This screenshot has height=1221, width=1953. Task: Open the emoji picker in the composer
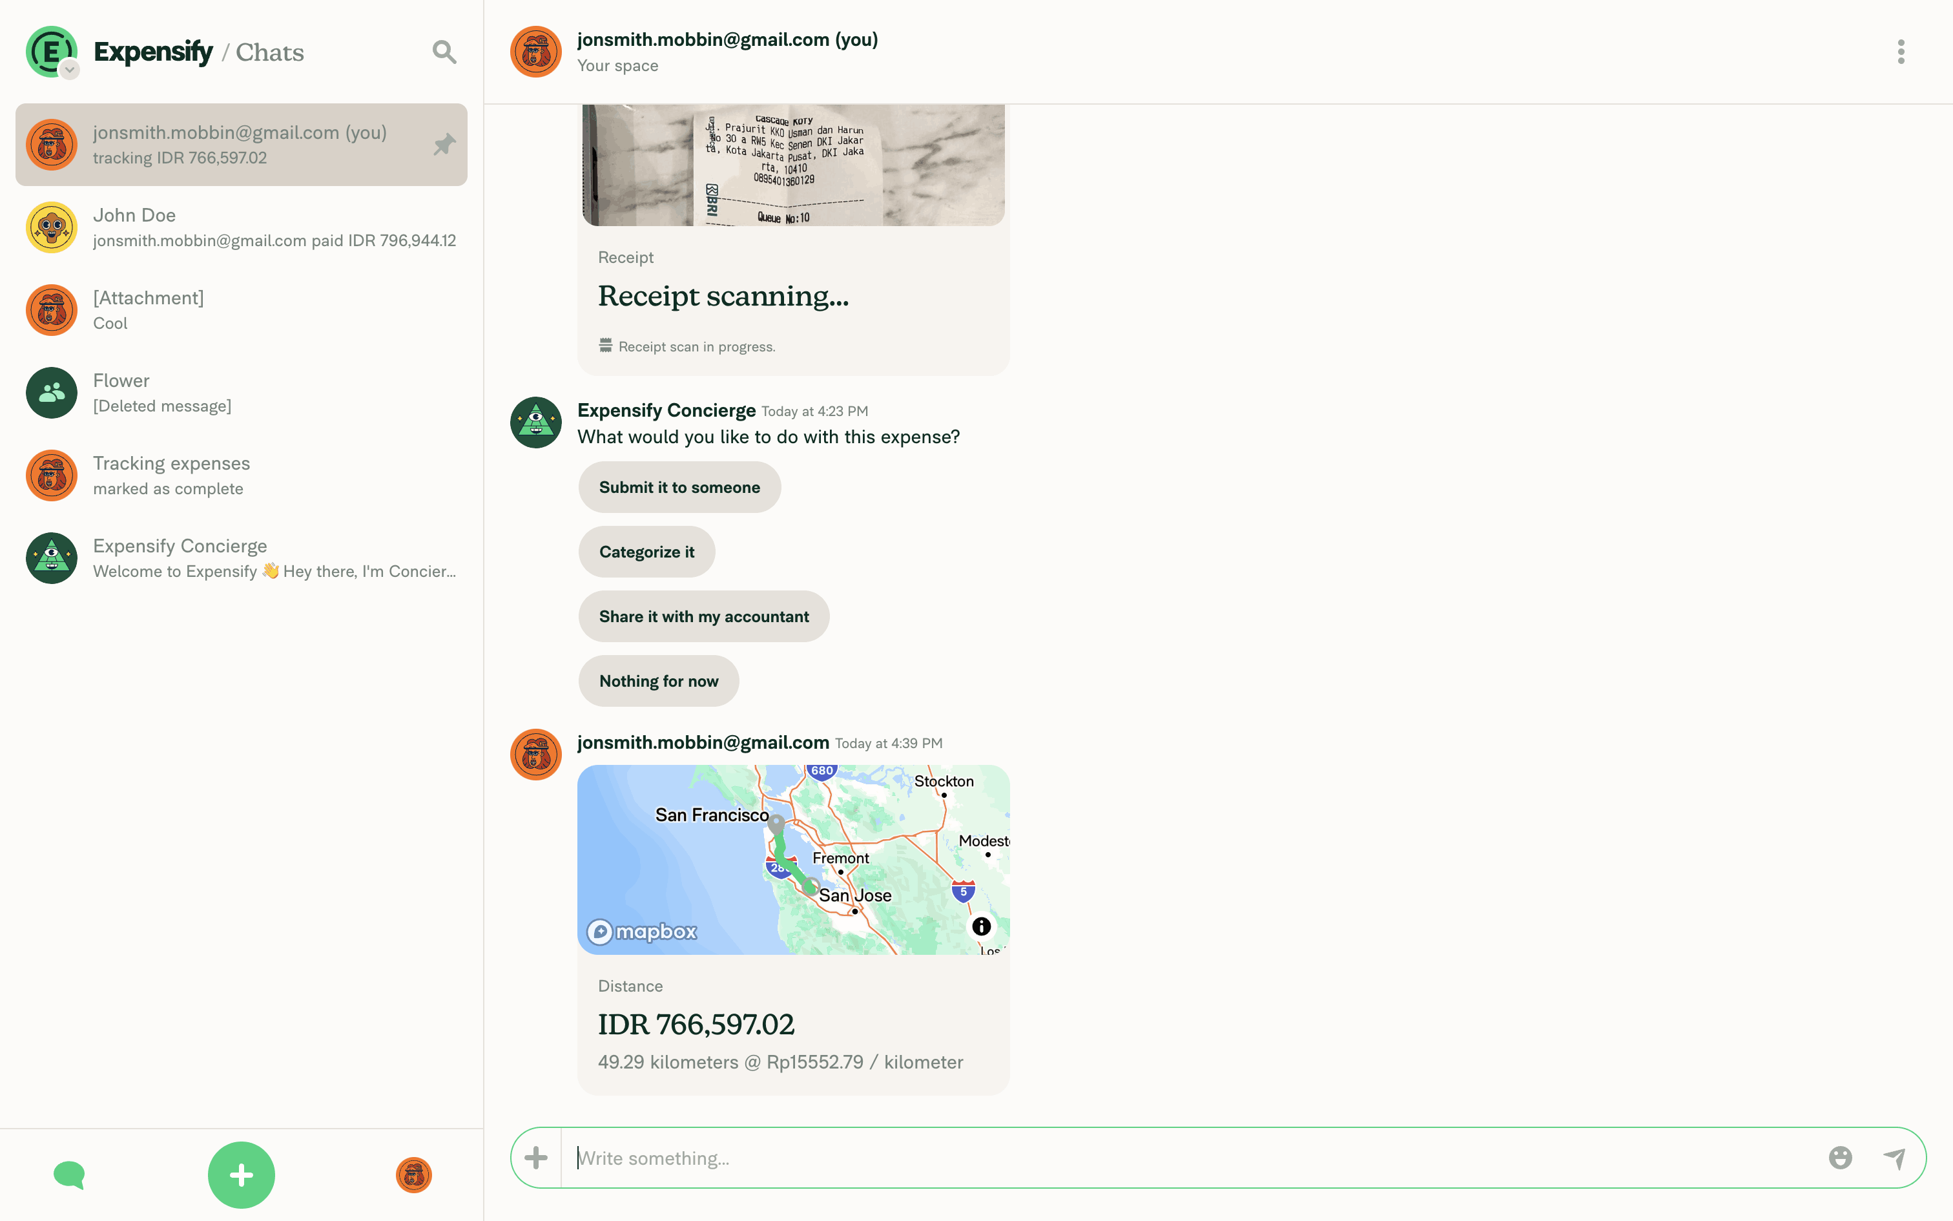(x=1841, y=1157)
